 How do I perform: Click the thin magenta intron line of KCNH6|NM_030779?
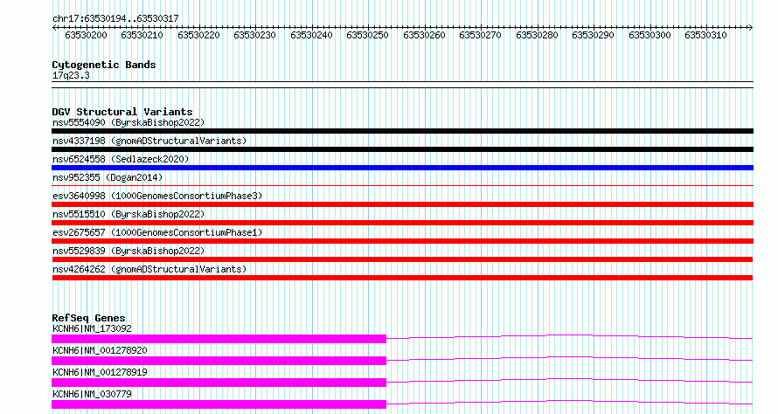(570, 401)
